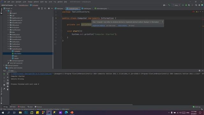Open Windows search in the taskbar
The image size is (204, 115).
point(9,112)
